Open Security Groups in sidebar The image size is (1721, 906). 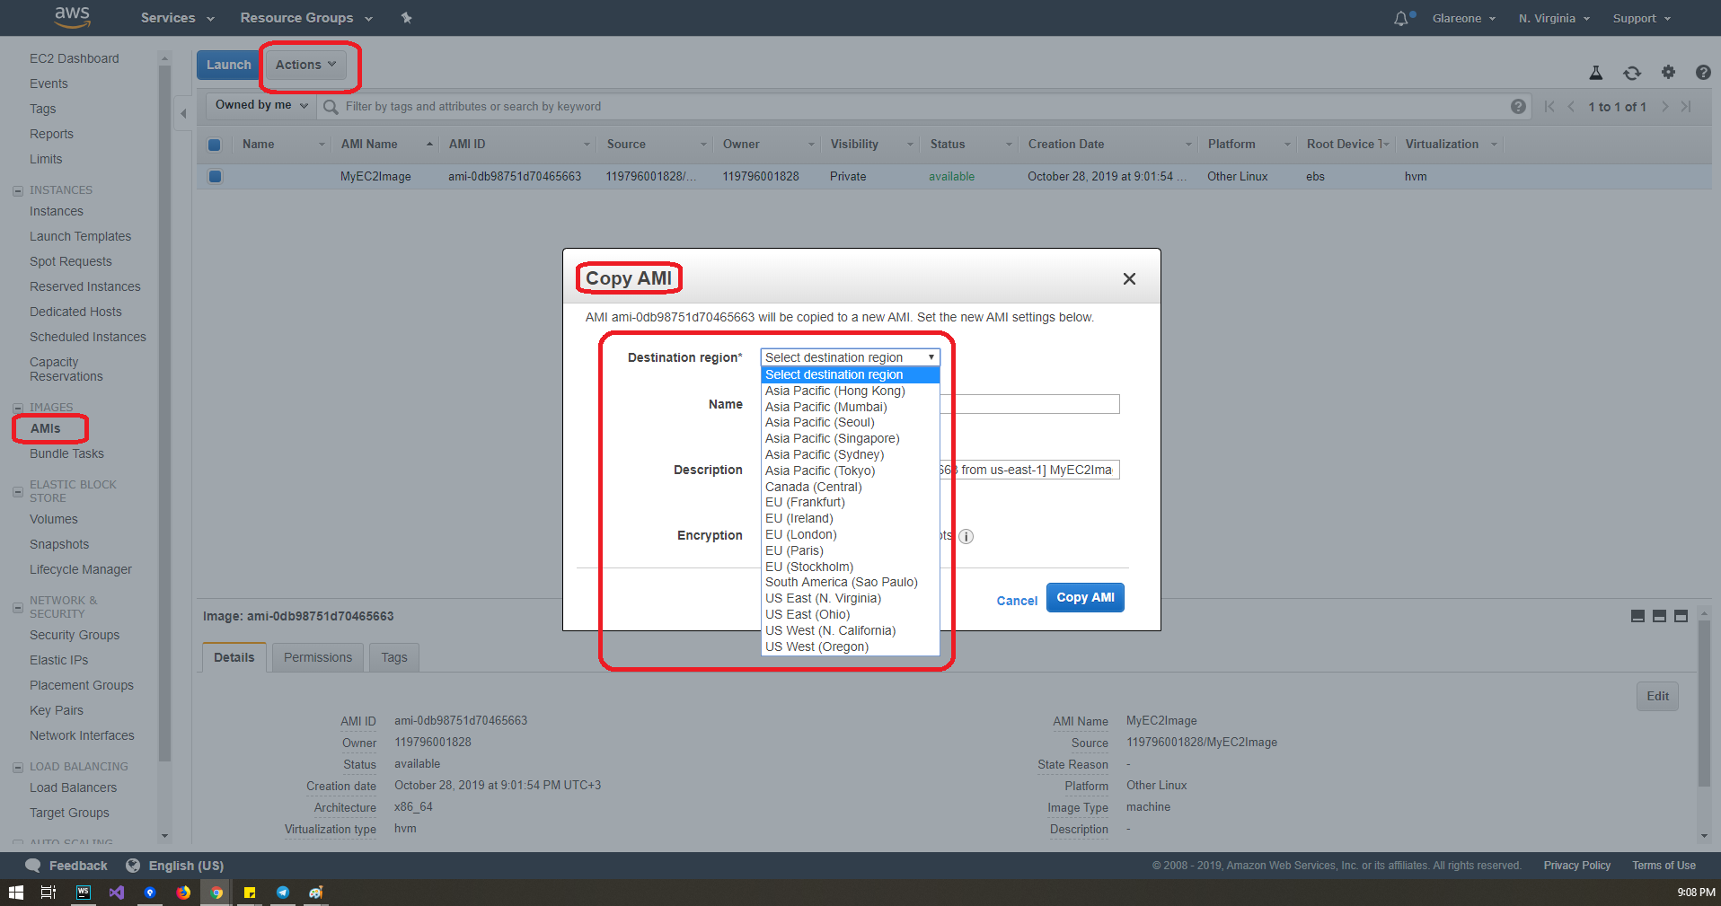point(75,635)
